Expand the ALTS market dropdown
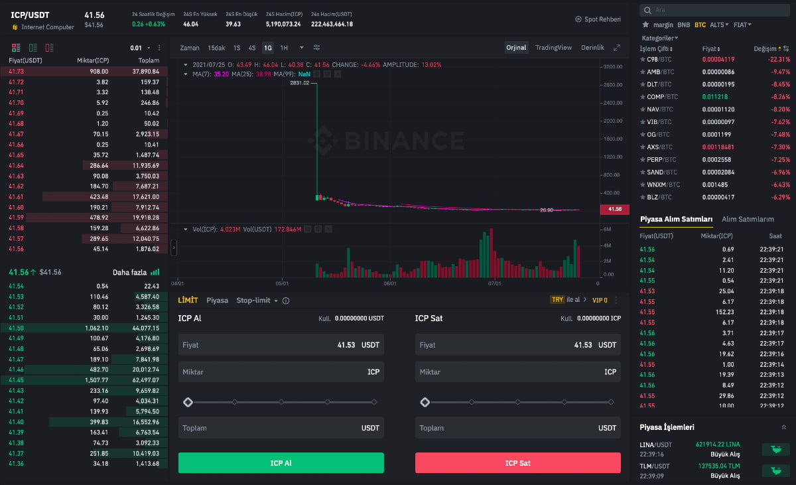 click(x=719, y=25)
